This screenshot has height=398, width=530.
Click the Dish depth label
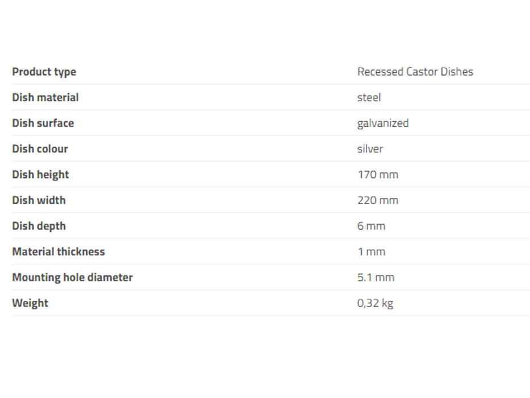[x=39, y=226]
